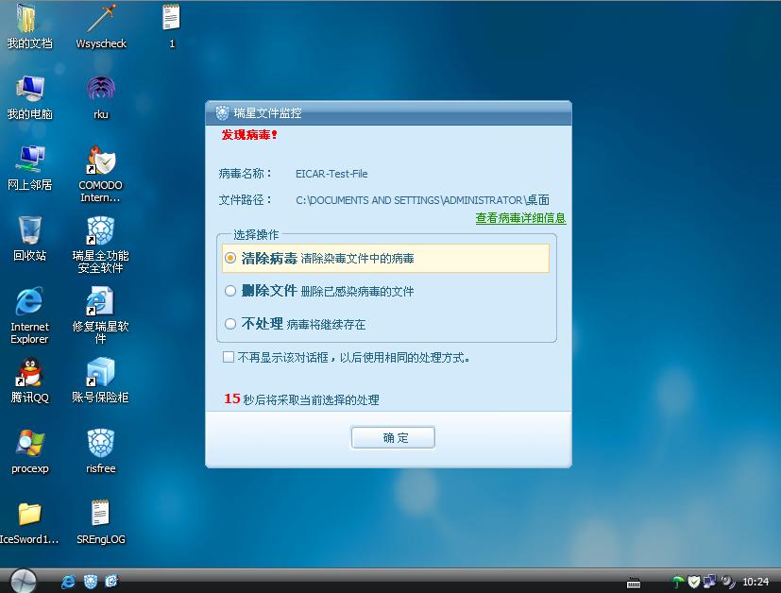781x593 pixels.
Task: Click the green umbrella tray icon
Action: tap(677, 582)
